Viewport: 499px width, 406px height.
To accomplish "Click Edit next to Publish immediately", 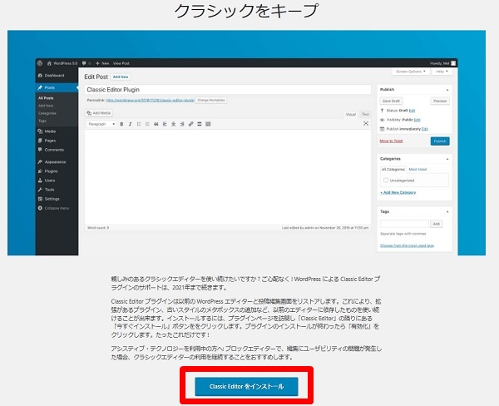I will (x=424, y=129).
